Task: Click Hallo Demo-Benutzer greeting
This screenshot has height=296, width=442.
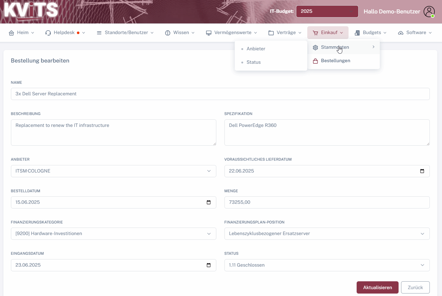Action: [392, 12]
